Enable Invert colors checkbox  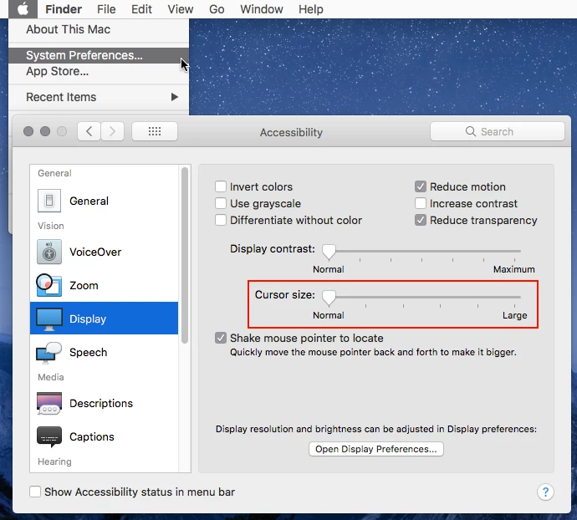click(x=221, y=186)
